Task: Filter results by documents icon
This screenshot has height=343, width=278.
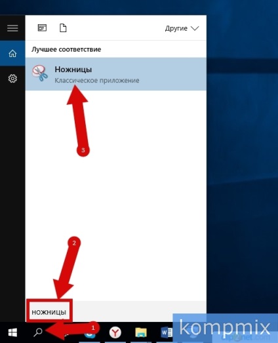Action: (x=63, y=28)
